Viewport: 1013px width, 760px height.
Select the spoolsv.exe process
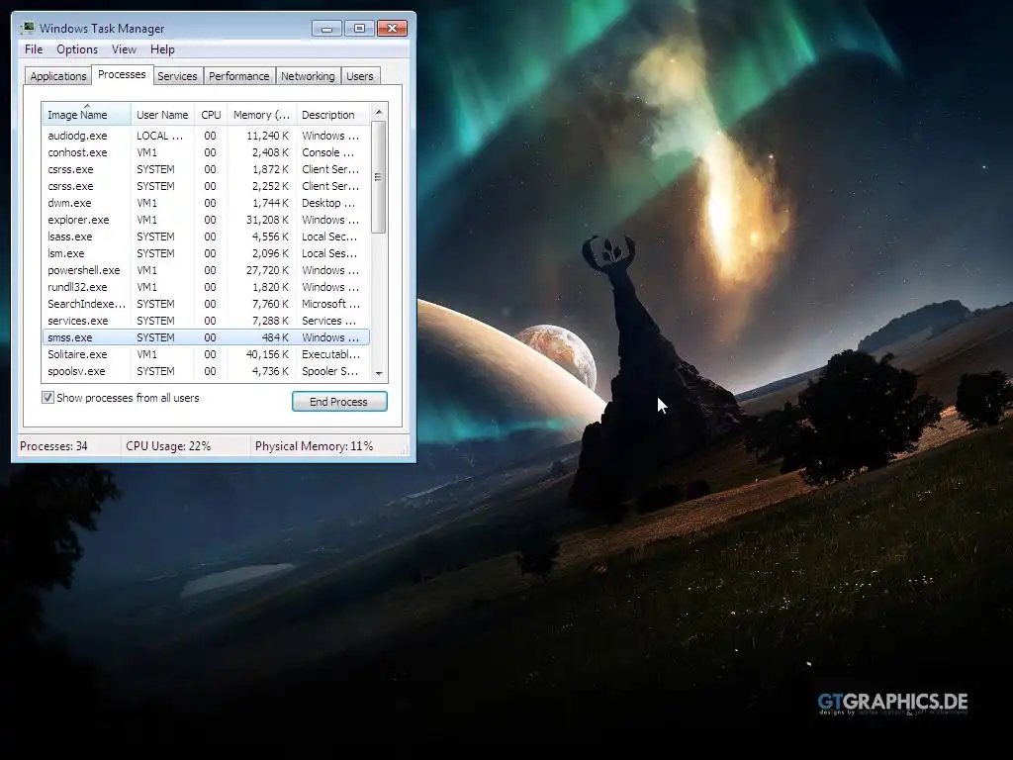[206, 371]
